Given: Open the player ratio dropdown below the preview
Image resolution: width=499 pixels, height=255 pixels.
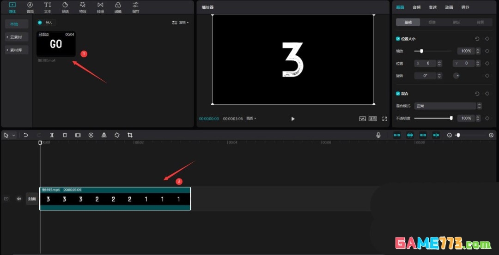Looking at the screenshot, I should [251, 119].
